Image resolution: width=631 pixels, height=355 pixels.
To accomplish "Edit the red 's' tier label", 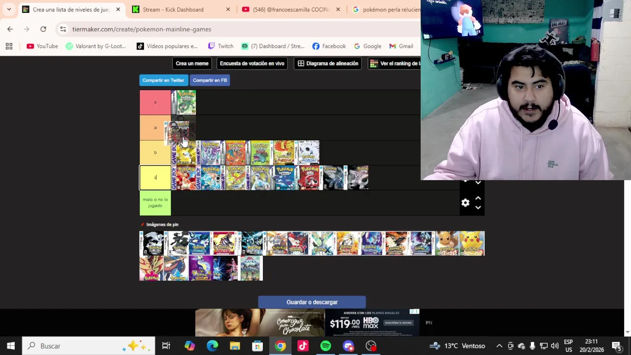I will 155,102.
